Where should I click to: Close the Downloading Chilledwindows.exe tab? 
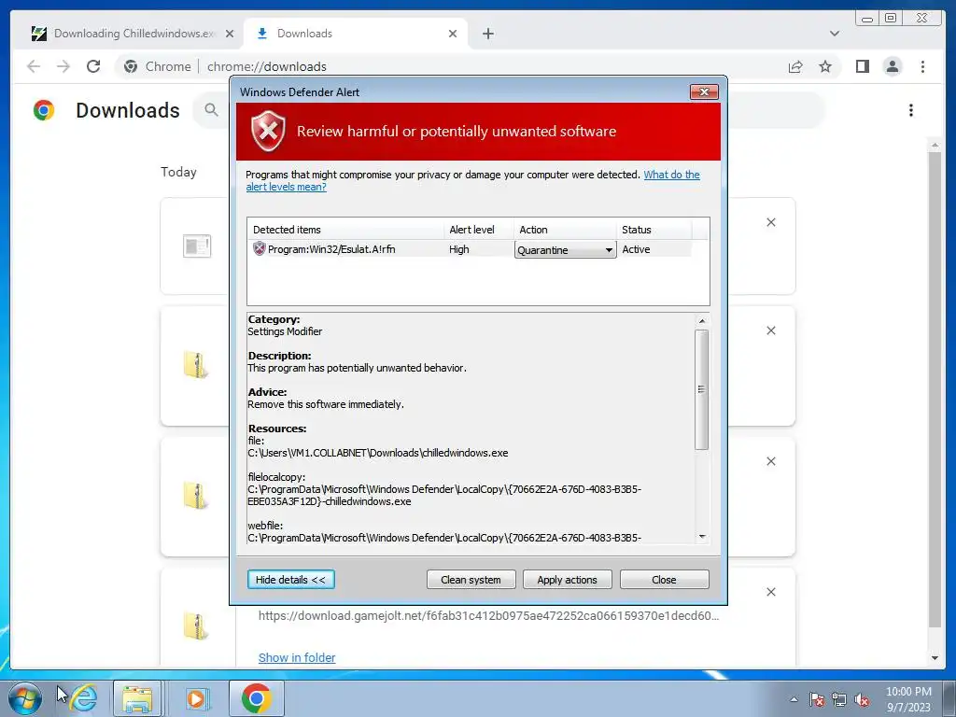pos(230,34)
